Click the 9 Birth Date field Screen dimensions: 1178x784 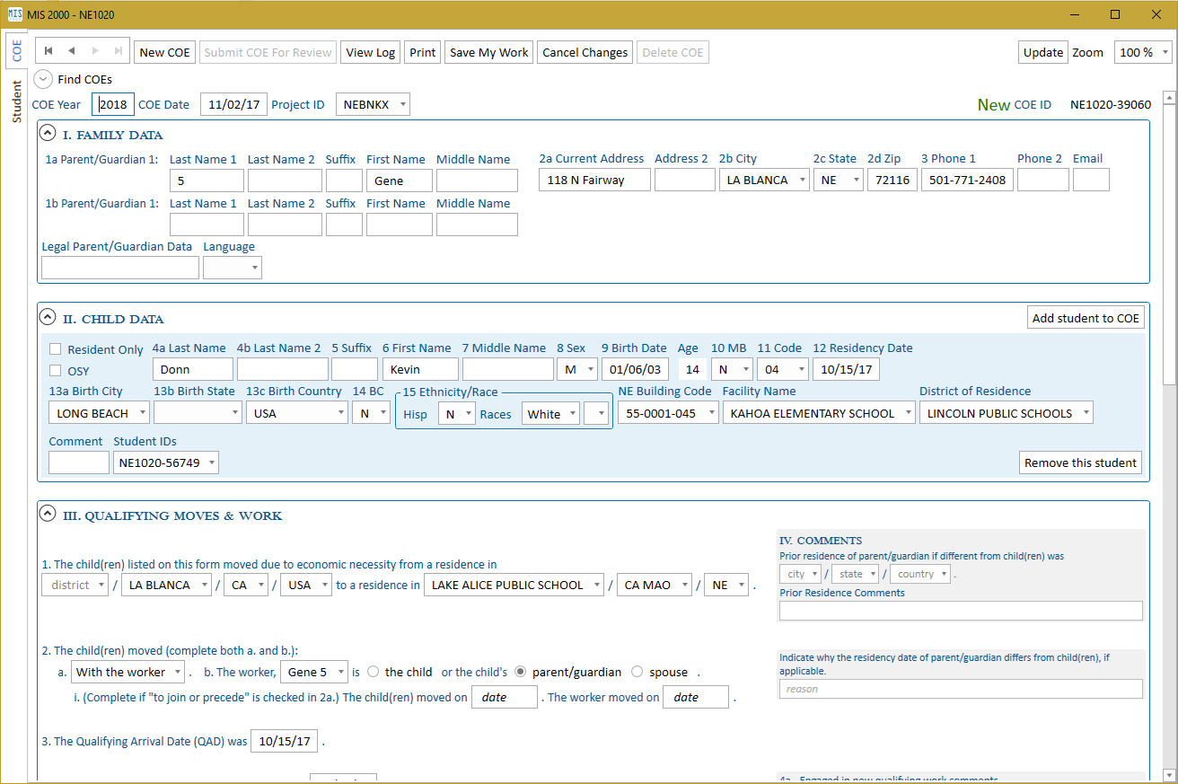(x=635, y=369)
